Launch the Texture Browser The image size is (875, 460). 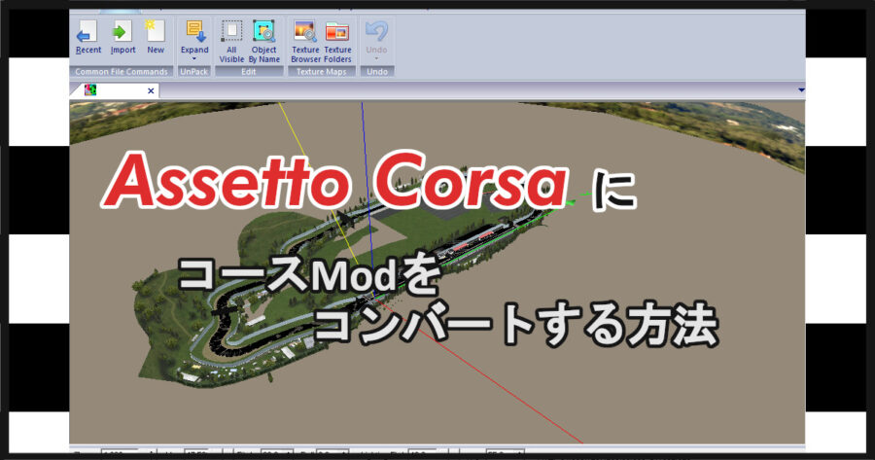tap(305, 42)
